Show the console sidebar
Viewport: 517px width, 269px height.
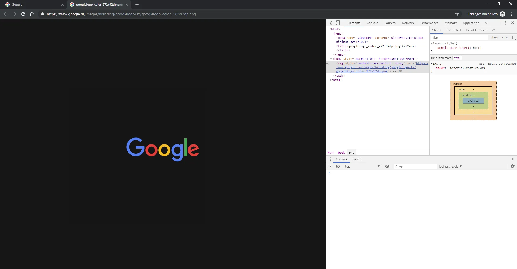[x=330, y=167]
